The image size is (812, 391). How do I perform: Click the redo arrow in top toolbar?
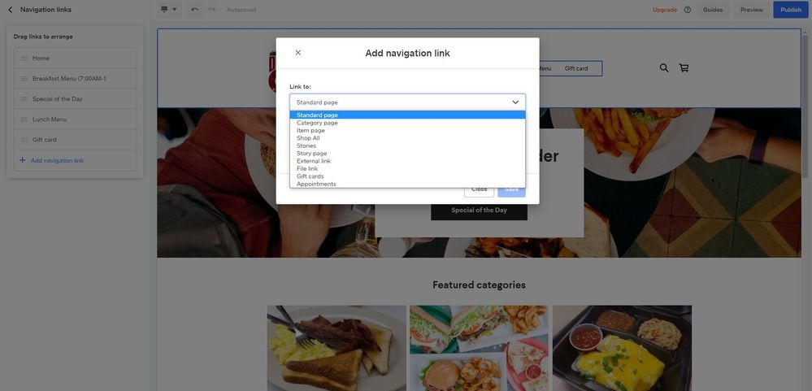pos(212,10)
